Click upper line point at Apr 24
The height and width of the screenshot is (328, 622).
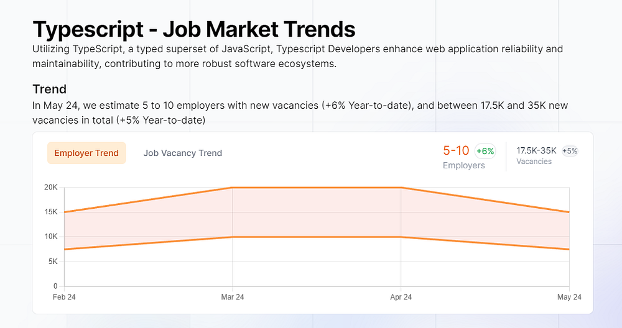[401, 188]
